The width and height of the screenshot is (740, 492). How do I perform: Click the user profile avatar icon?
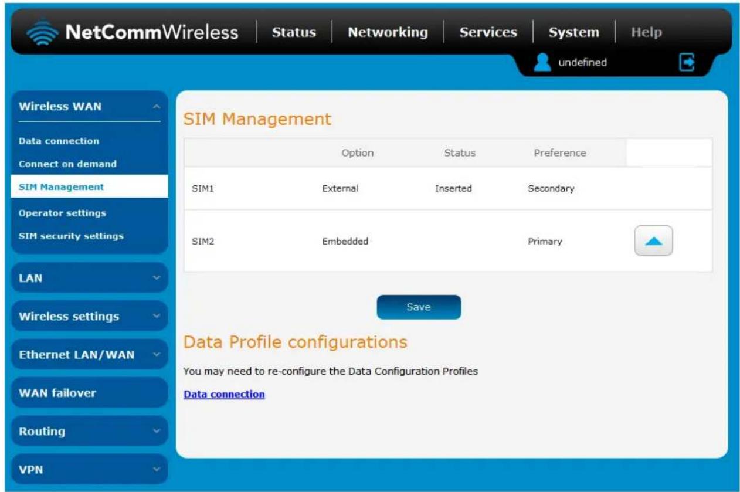(x=543, y=62)
